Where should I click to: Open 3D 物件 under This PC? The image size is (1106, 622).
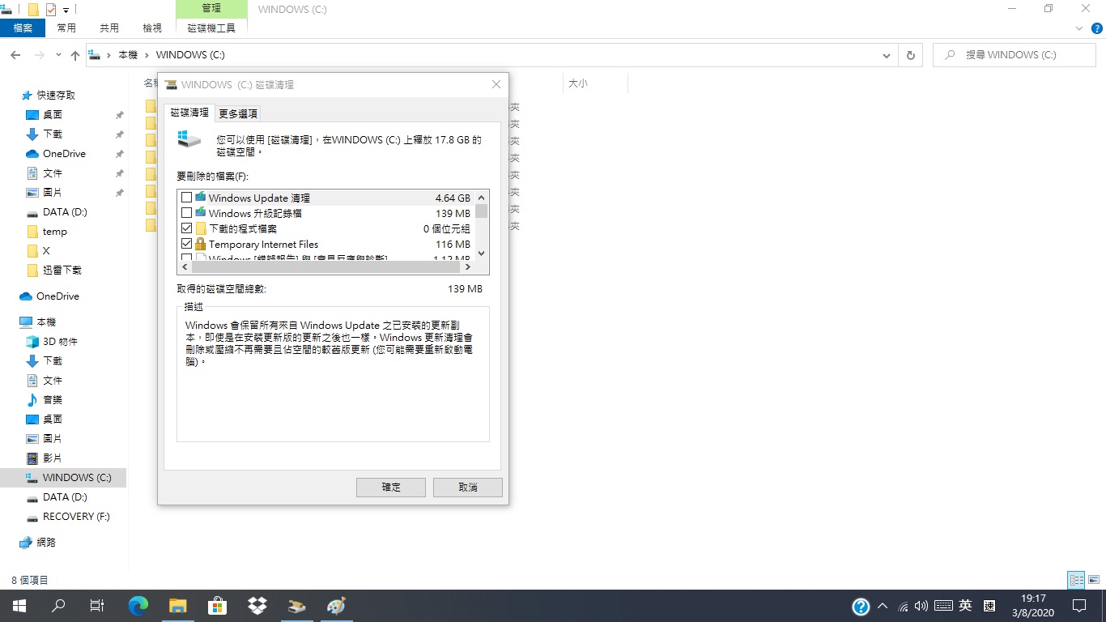pyautogui.click(x=60, y=341)
